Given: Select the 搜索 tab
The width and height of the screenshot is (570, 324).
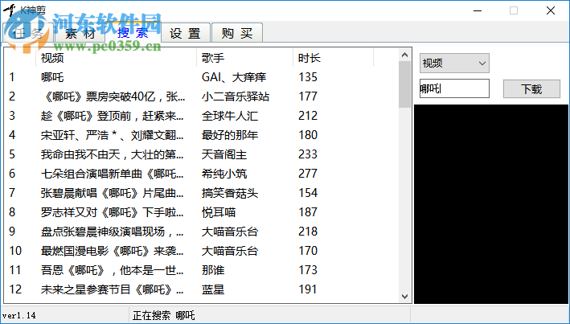Looking at the screenshot, I should click(133, 33).
